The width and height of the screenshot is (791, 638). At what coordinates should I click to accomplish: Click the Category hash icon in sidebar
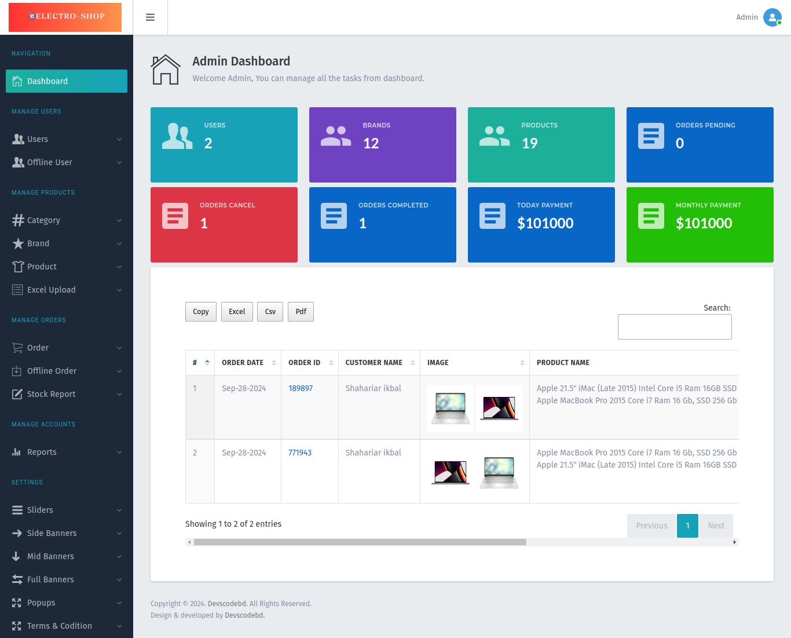coord(18,220)
